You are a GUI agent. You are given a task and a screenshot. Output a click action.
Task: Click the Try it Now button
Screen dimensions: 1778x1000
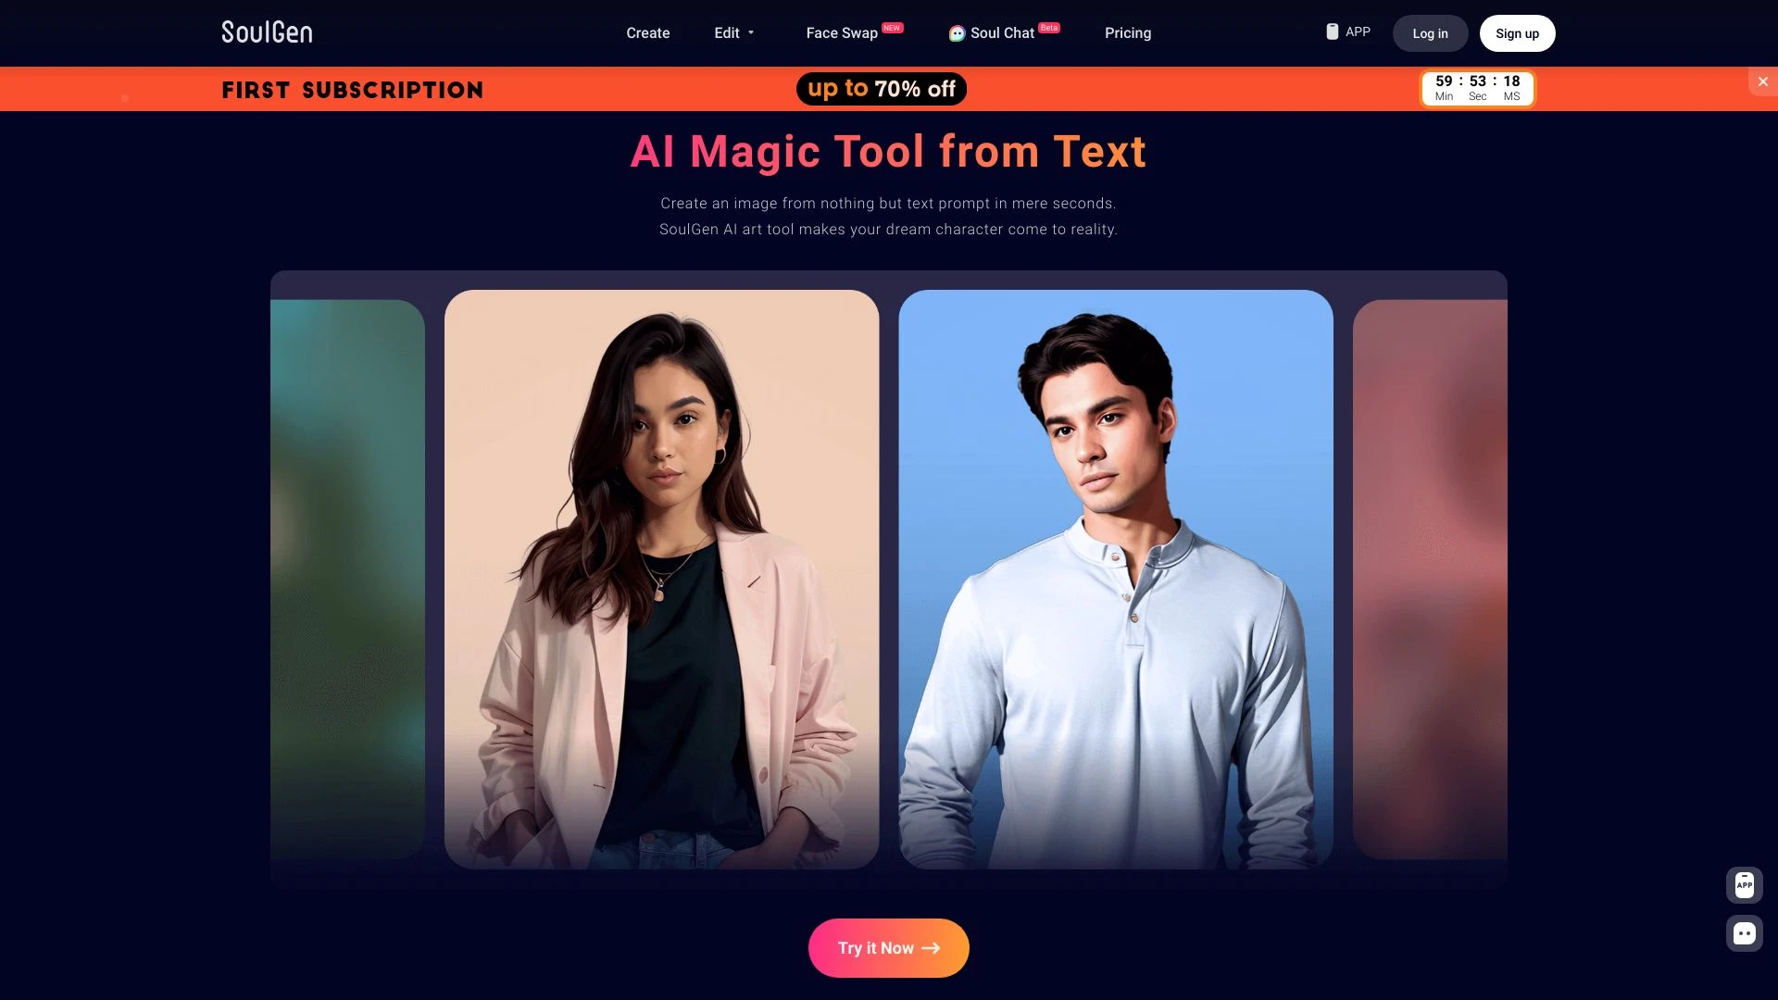pyautogui.click(x=888, y=947)
